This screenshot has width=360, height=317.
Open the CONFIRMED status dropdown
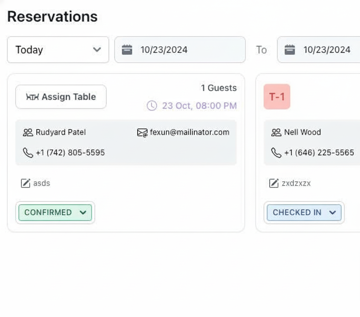pyautogui.click(x=55, y=212)
